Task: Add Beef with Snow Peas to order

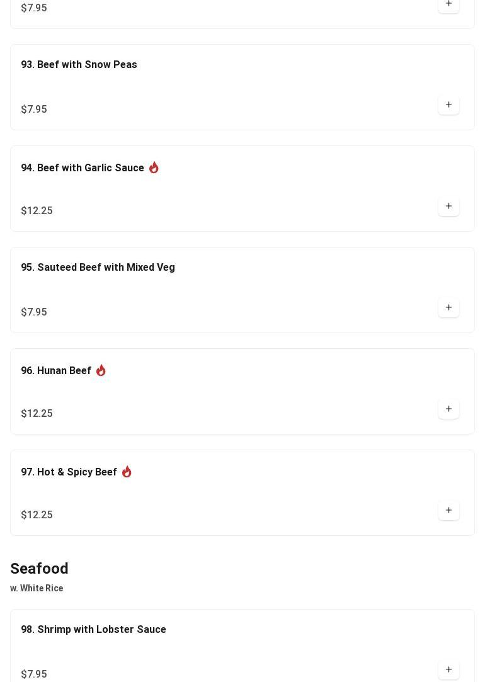Action: point(448,105)
